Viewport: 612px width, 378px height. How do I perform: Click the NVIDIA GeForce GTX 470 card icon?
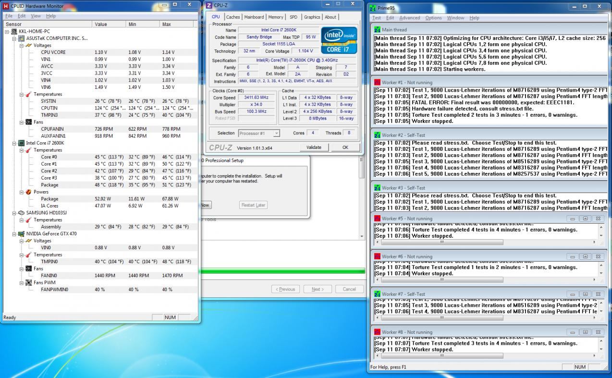pyautogui.click(x=22, y=234)
